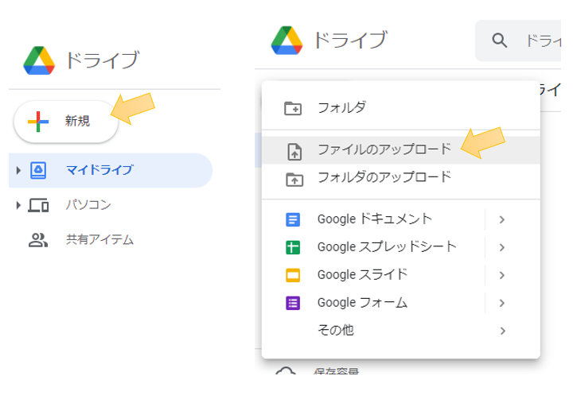581x403 pixels.
Task: Click the 新規 (New) button
Action: [66, 122]
